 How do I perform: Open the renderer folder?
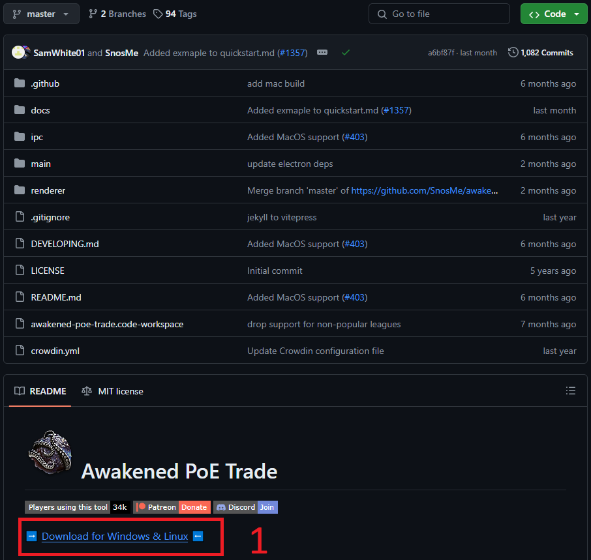[48, 190]
